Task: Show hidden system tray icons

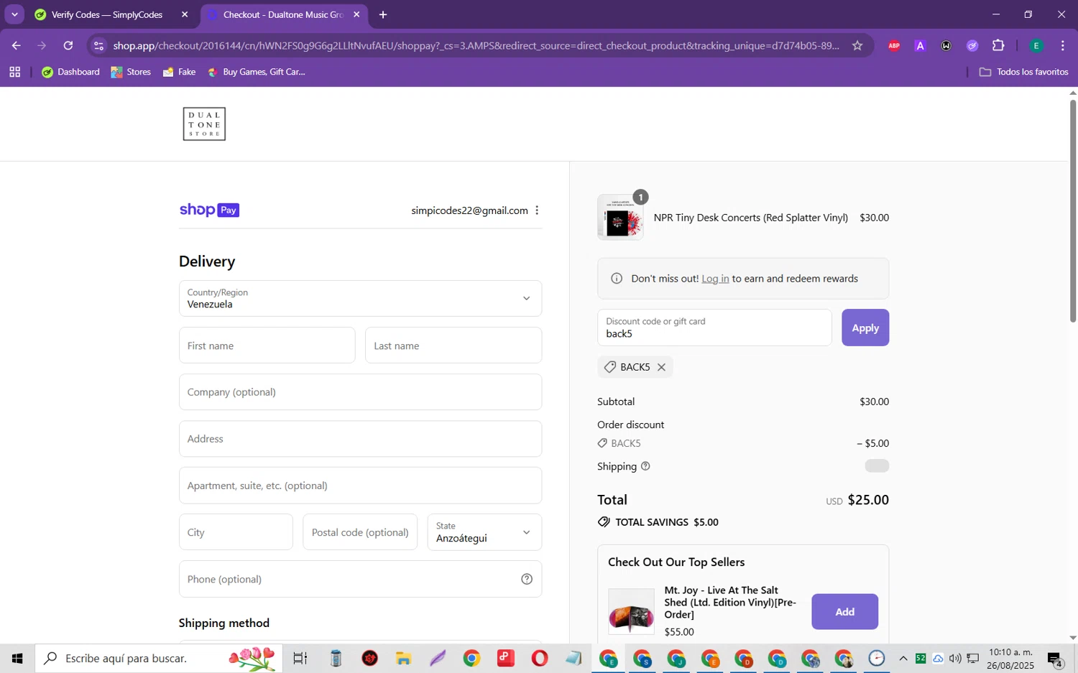Action: point(903,658)
